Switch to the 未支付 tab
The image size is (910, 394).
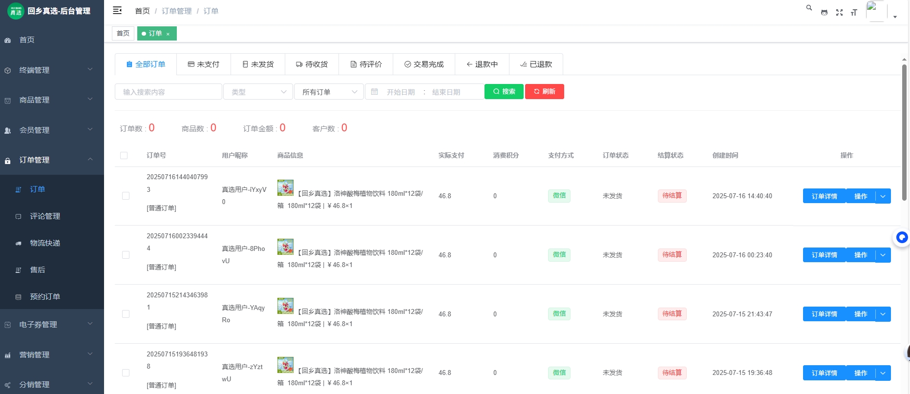tap(204, 64)
